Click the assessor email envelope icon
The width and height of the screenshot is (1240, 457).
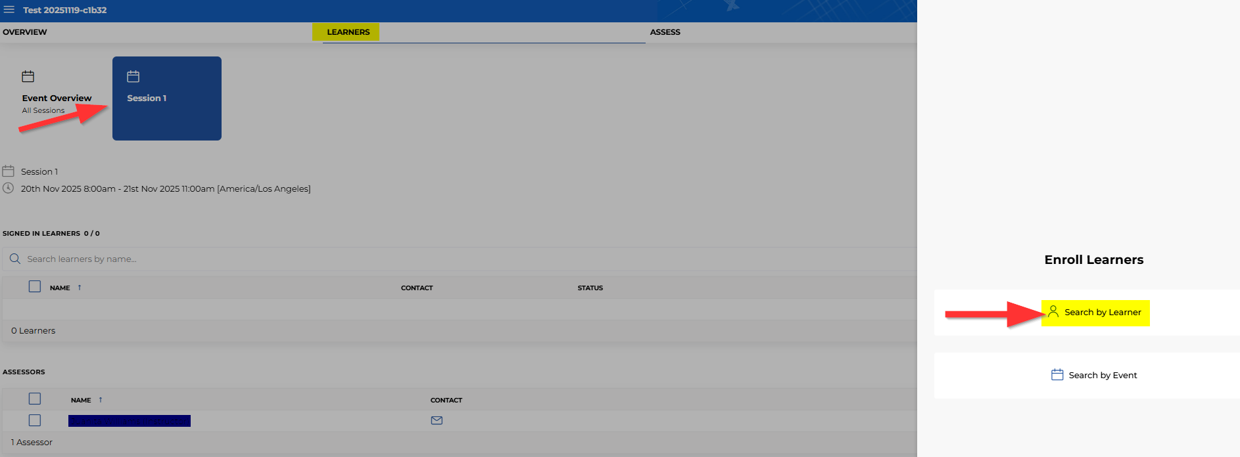pos(437,420)
